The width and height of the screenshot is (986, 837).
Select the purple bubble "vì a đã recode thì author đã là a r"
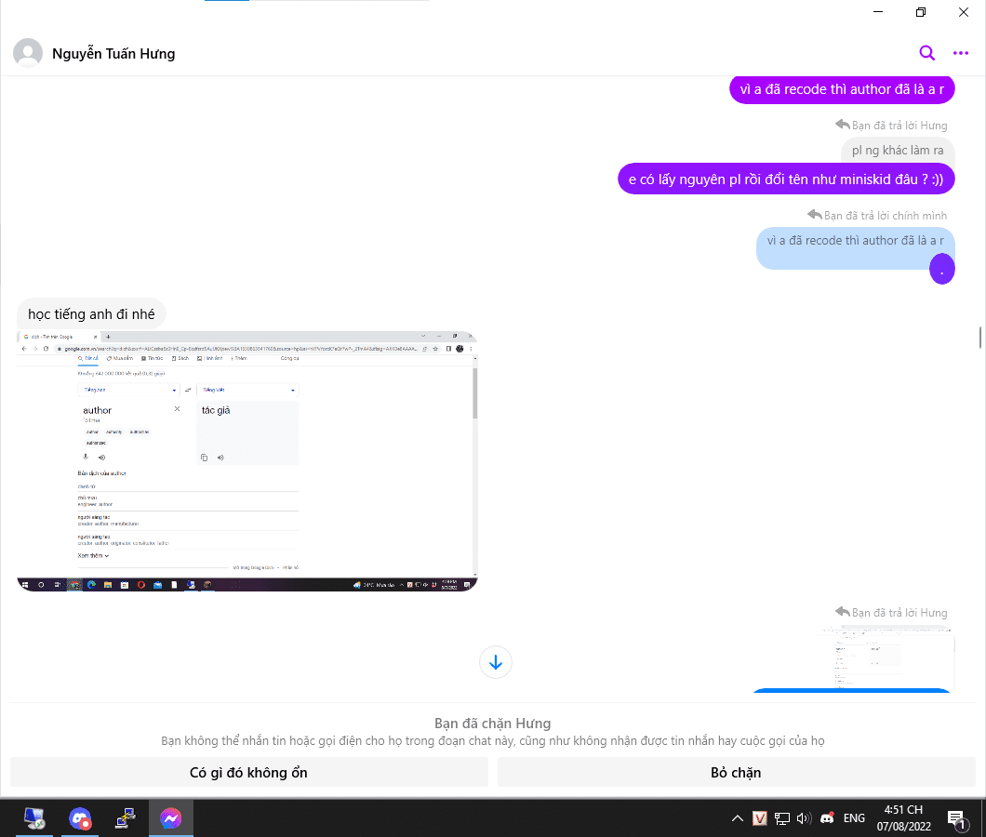click(842, 89)
